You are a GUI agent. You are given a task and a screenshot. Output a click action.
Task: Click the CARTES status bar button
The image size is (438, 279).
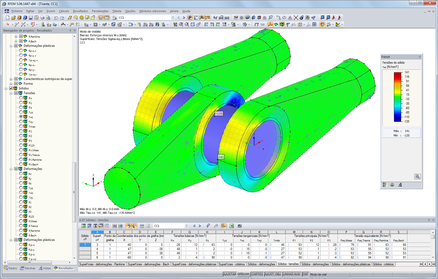click(x=257, y=274)
